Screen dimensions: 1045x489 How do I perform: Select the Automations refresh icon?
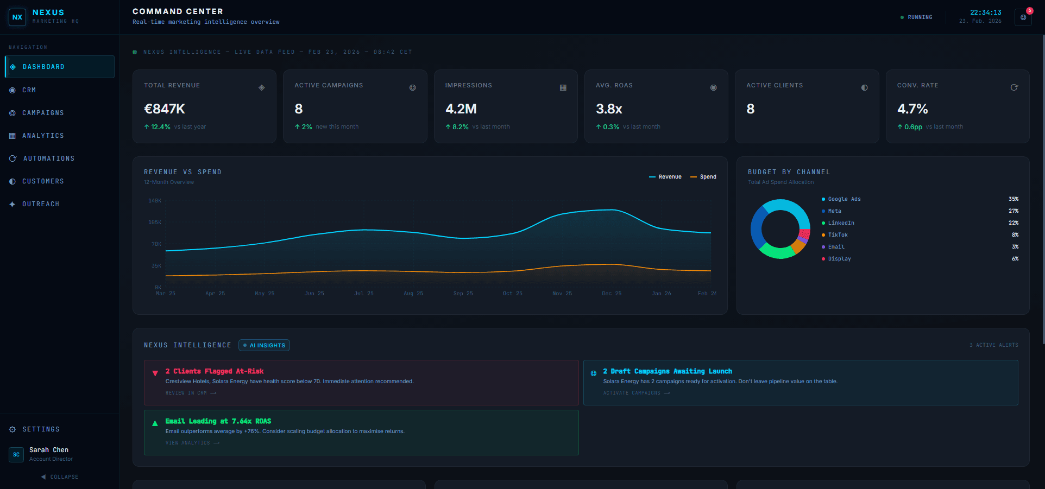[12, 158]
